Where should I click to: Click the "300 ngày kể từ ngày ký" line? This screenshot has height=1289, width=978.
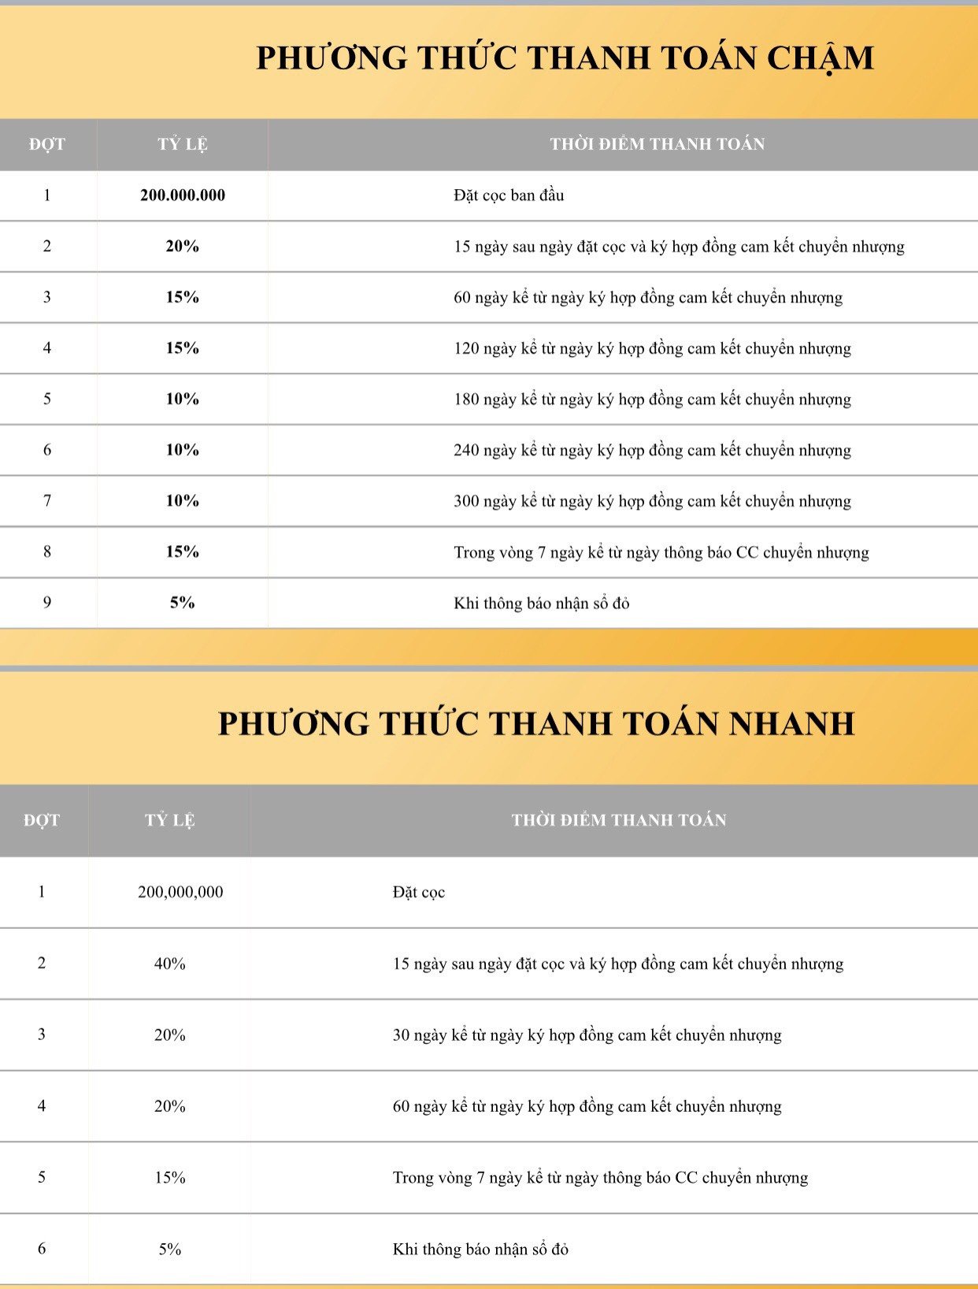pyautogui.click(x=652, y=501)
